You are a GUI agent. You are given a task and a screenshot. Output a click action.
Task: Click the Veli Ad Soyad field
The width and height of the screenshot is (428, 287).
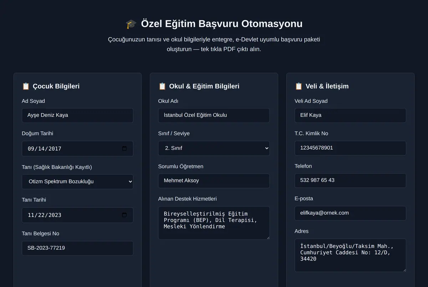(350, 115)
